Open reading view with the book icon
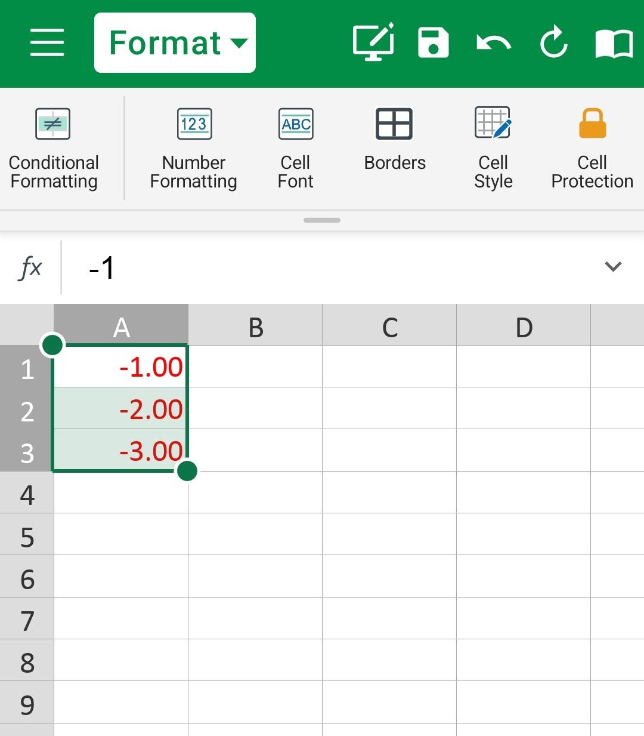The height and width of the screenshot is (736, 644). point(614,44)
